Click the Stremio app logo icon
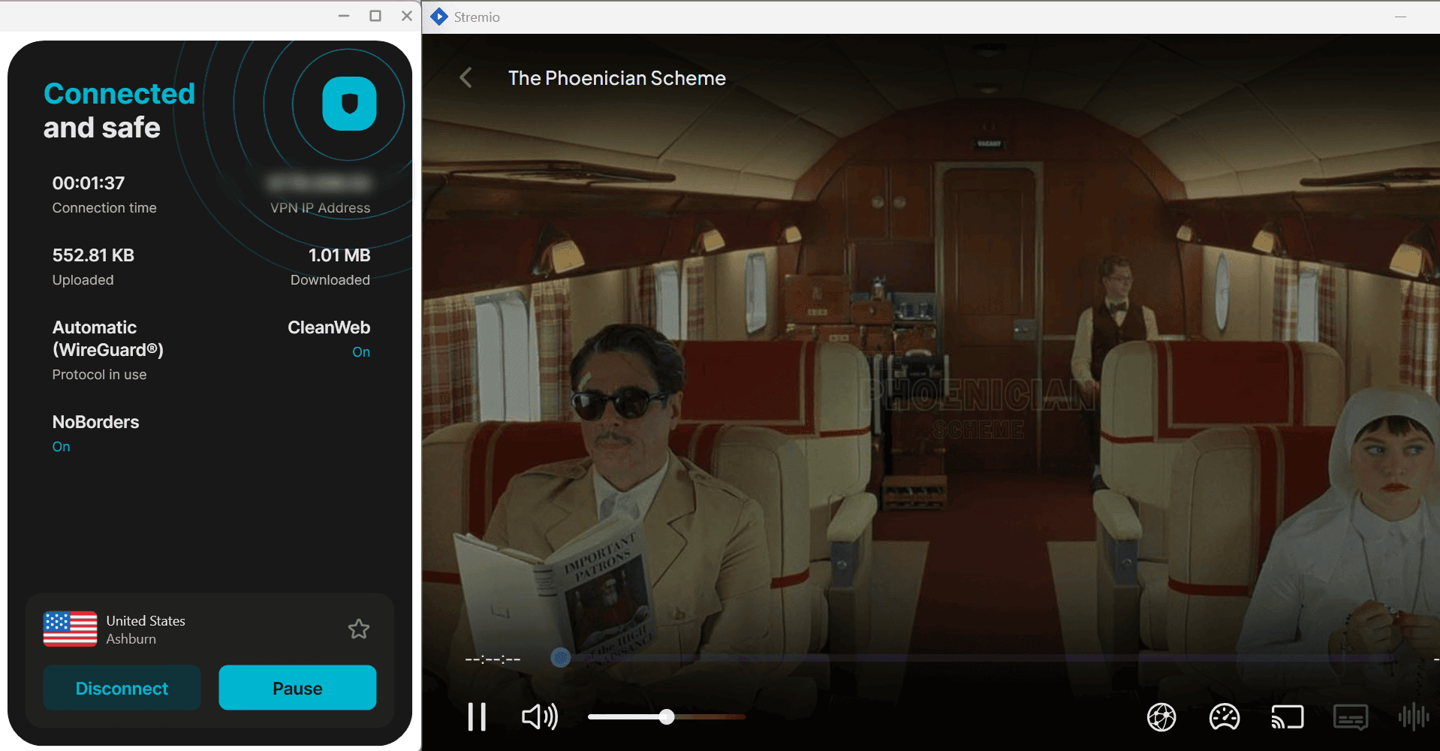The image size is (1440, 751). point(440,17)
